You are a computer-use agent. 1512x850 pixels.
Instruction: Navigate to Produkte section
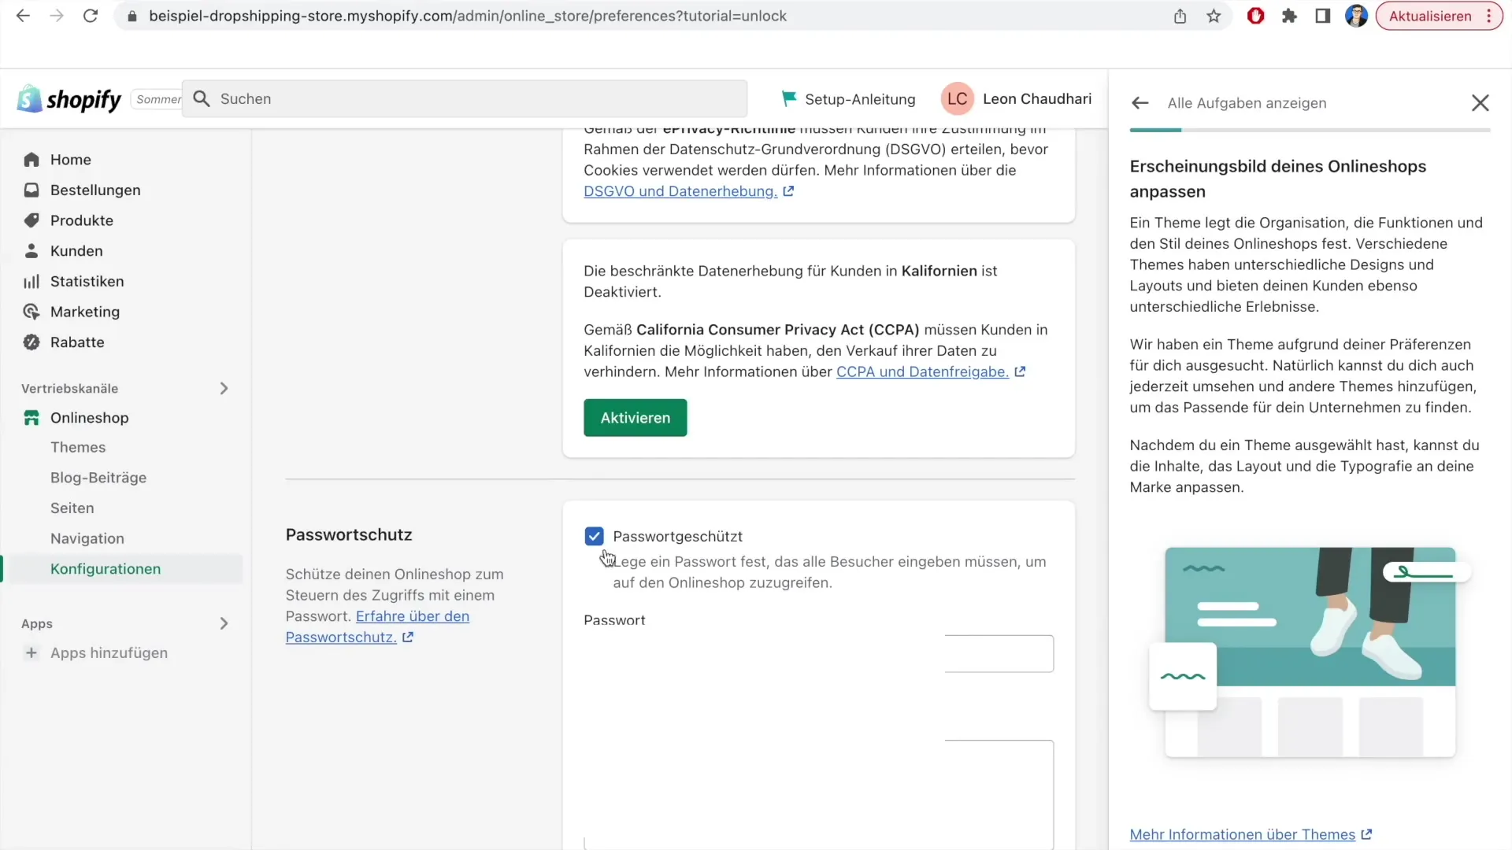click(81, 220)
